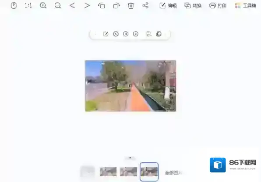Click the drag handle on the floating bar
261x182 pixels.
tap(95, 34)
